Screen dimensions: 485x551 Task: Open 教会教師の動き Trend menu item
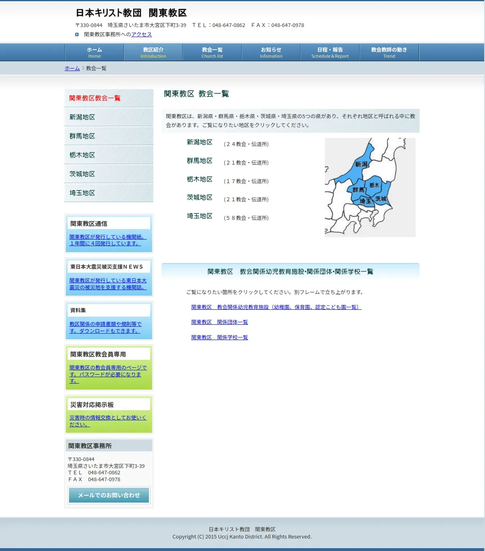[389, 52]
